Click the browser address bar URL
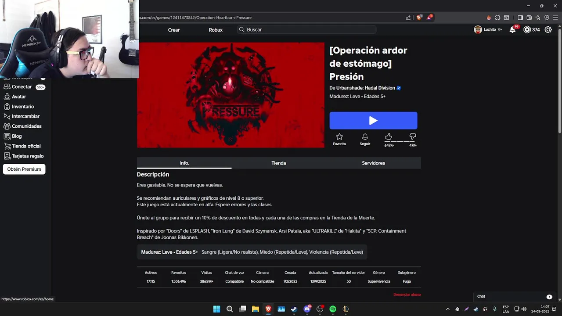 tap(195, 18)
